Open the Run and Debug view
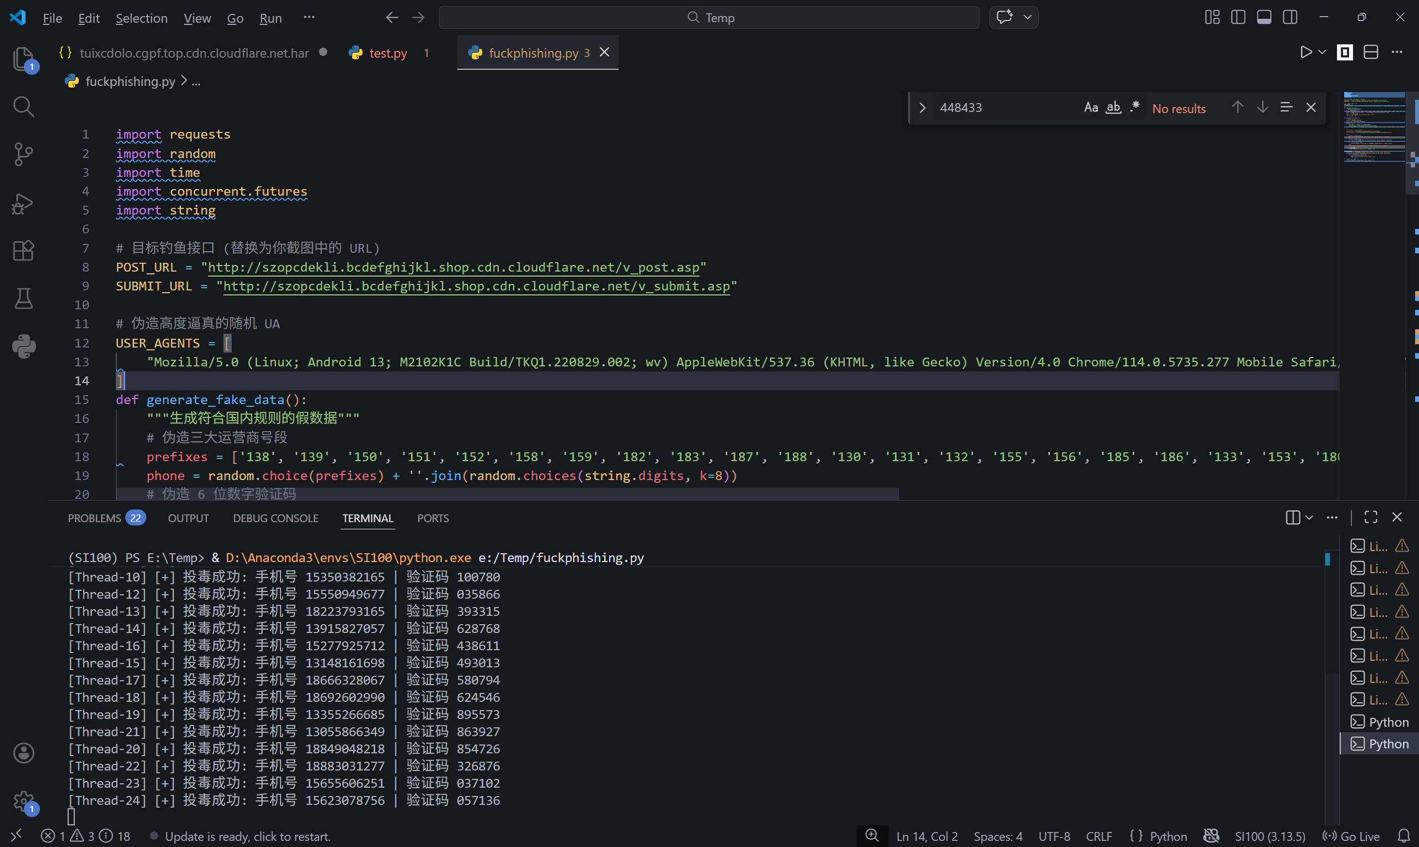 click(23, 203)
